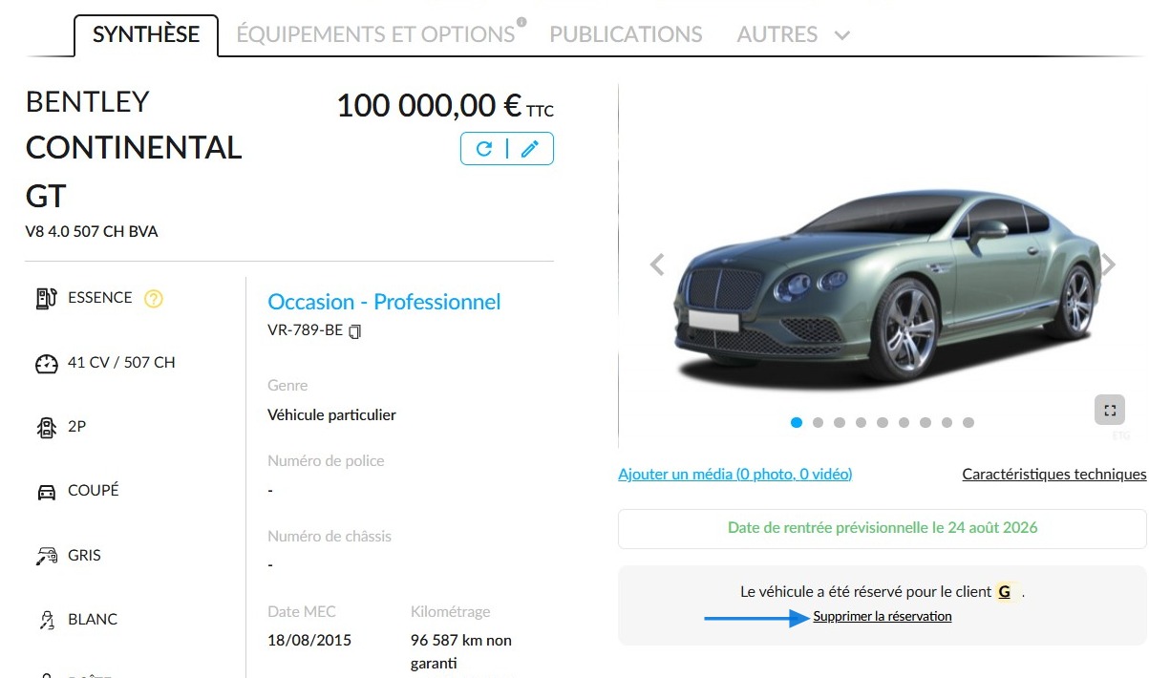
Task: Switch to ÉQUIPEMENTS ET OPTIONS tab
Action: (375, 34)
